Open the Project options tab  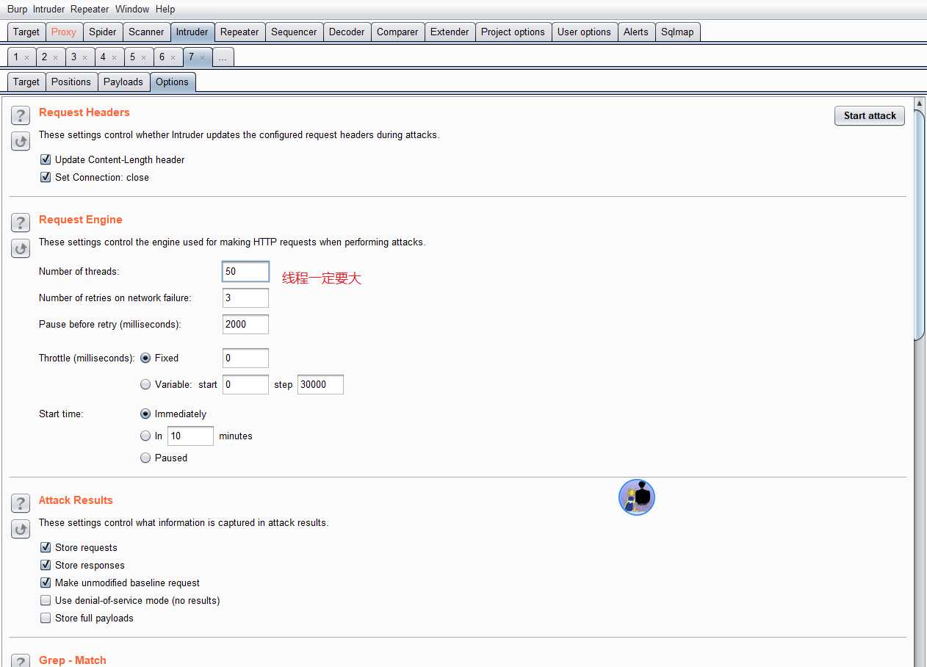513,32
